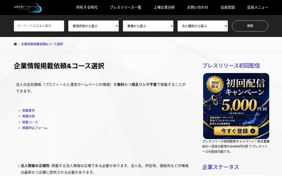Click the home icon in breadcrumb
Screen dimensions: 282x176
pos(15,44)
